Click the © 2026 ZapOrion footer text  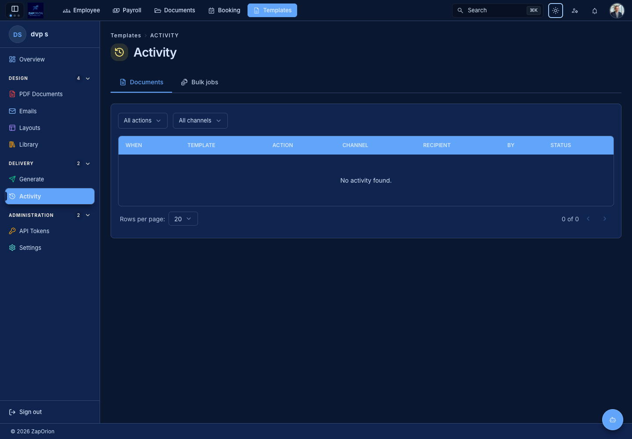32,432
